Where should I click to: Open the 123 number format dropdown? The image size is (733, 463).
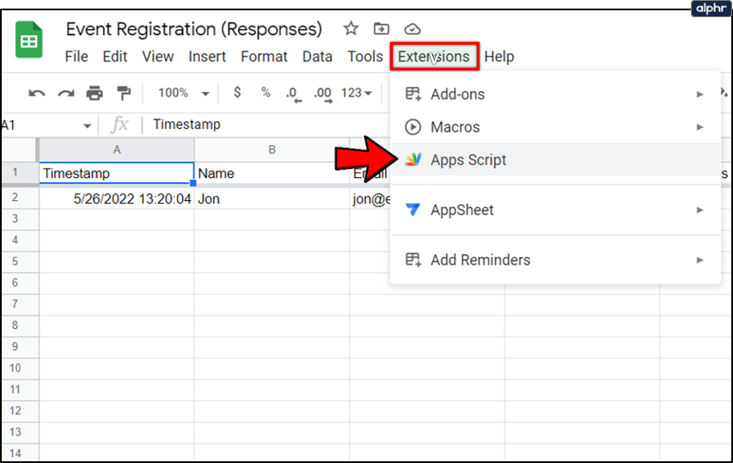(x=357, y=93)
